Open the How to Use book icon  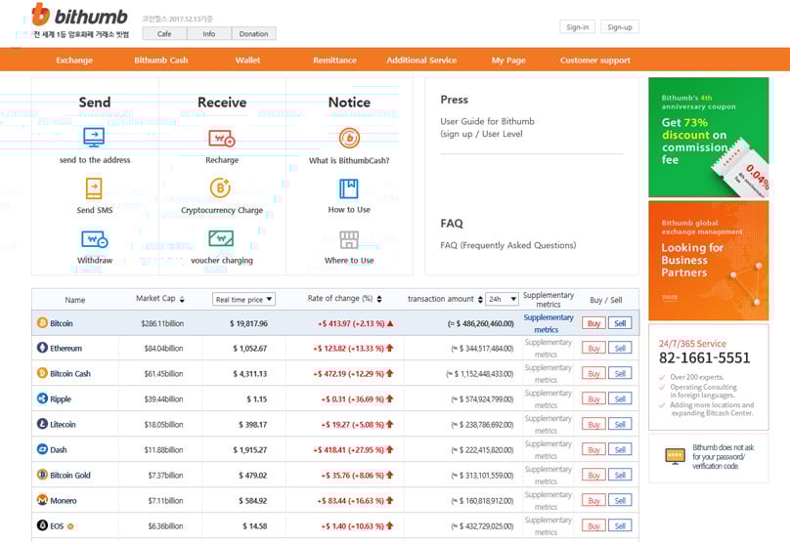(x=349, y=188)
